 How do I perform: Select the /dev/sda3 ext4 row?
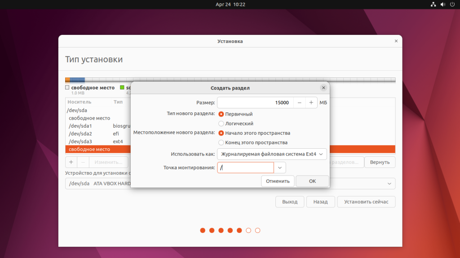point(97,142)
